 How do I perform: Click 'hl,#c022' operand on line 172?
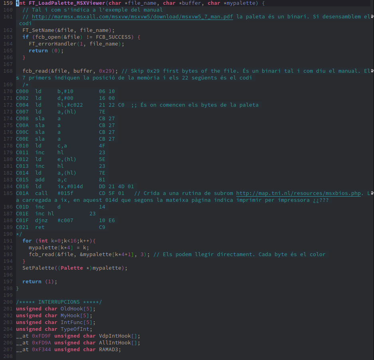(70, 105)
